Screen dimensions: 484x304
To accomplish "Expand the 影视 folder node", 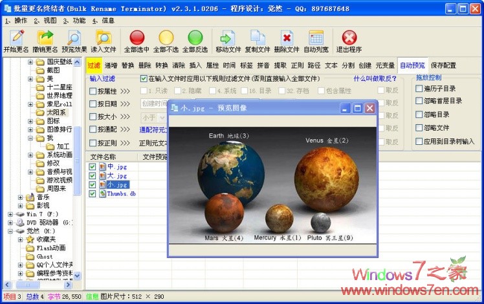I will coord(20,206).
